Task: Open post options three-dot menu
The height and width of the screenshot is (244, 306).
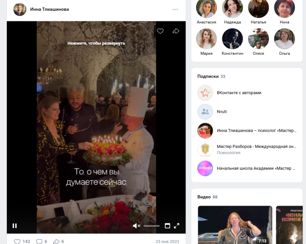Action: (175, 9)
